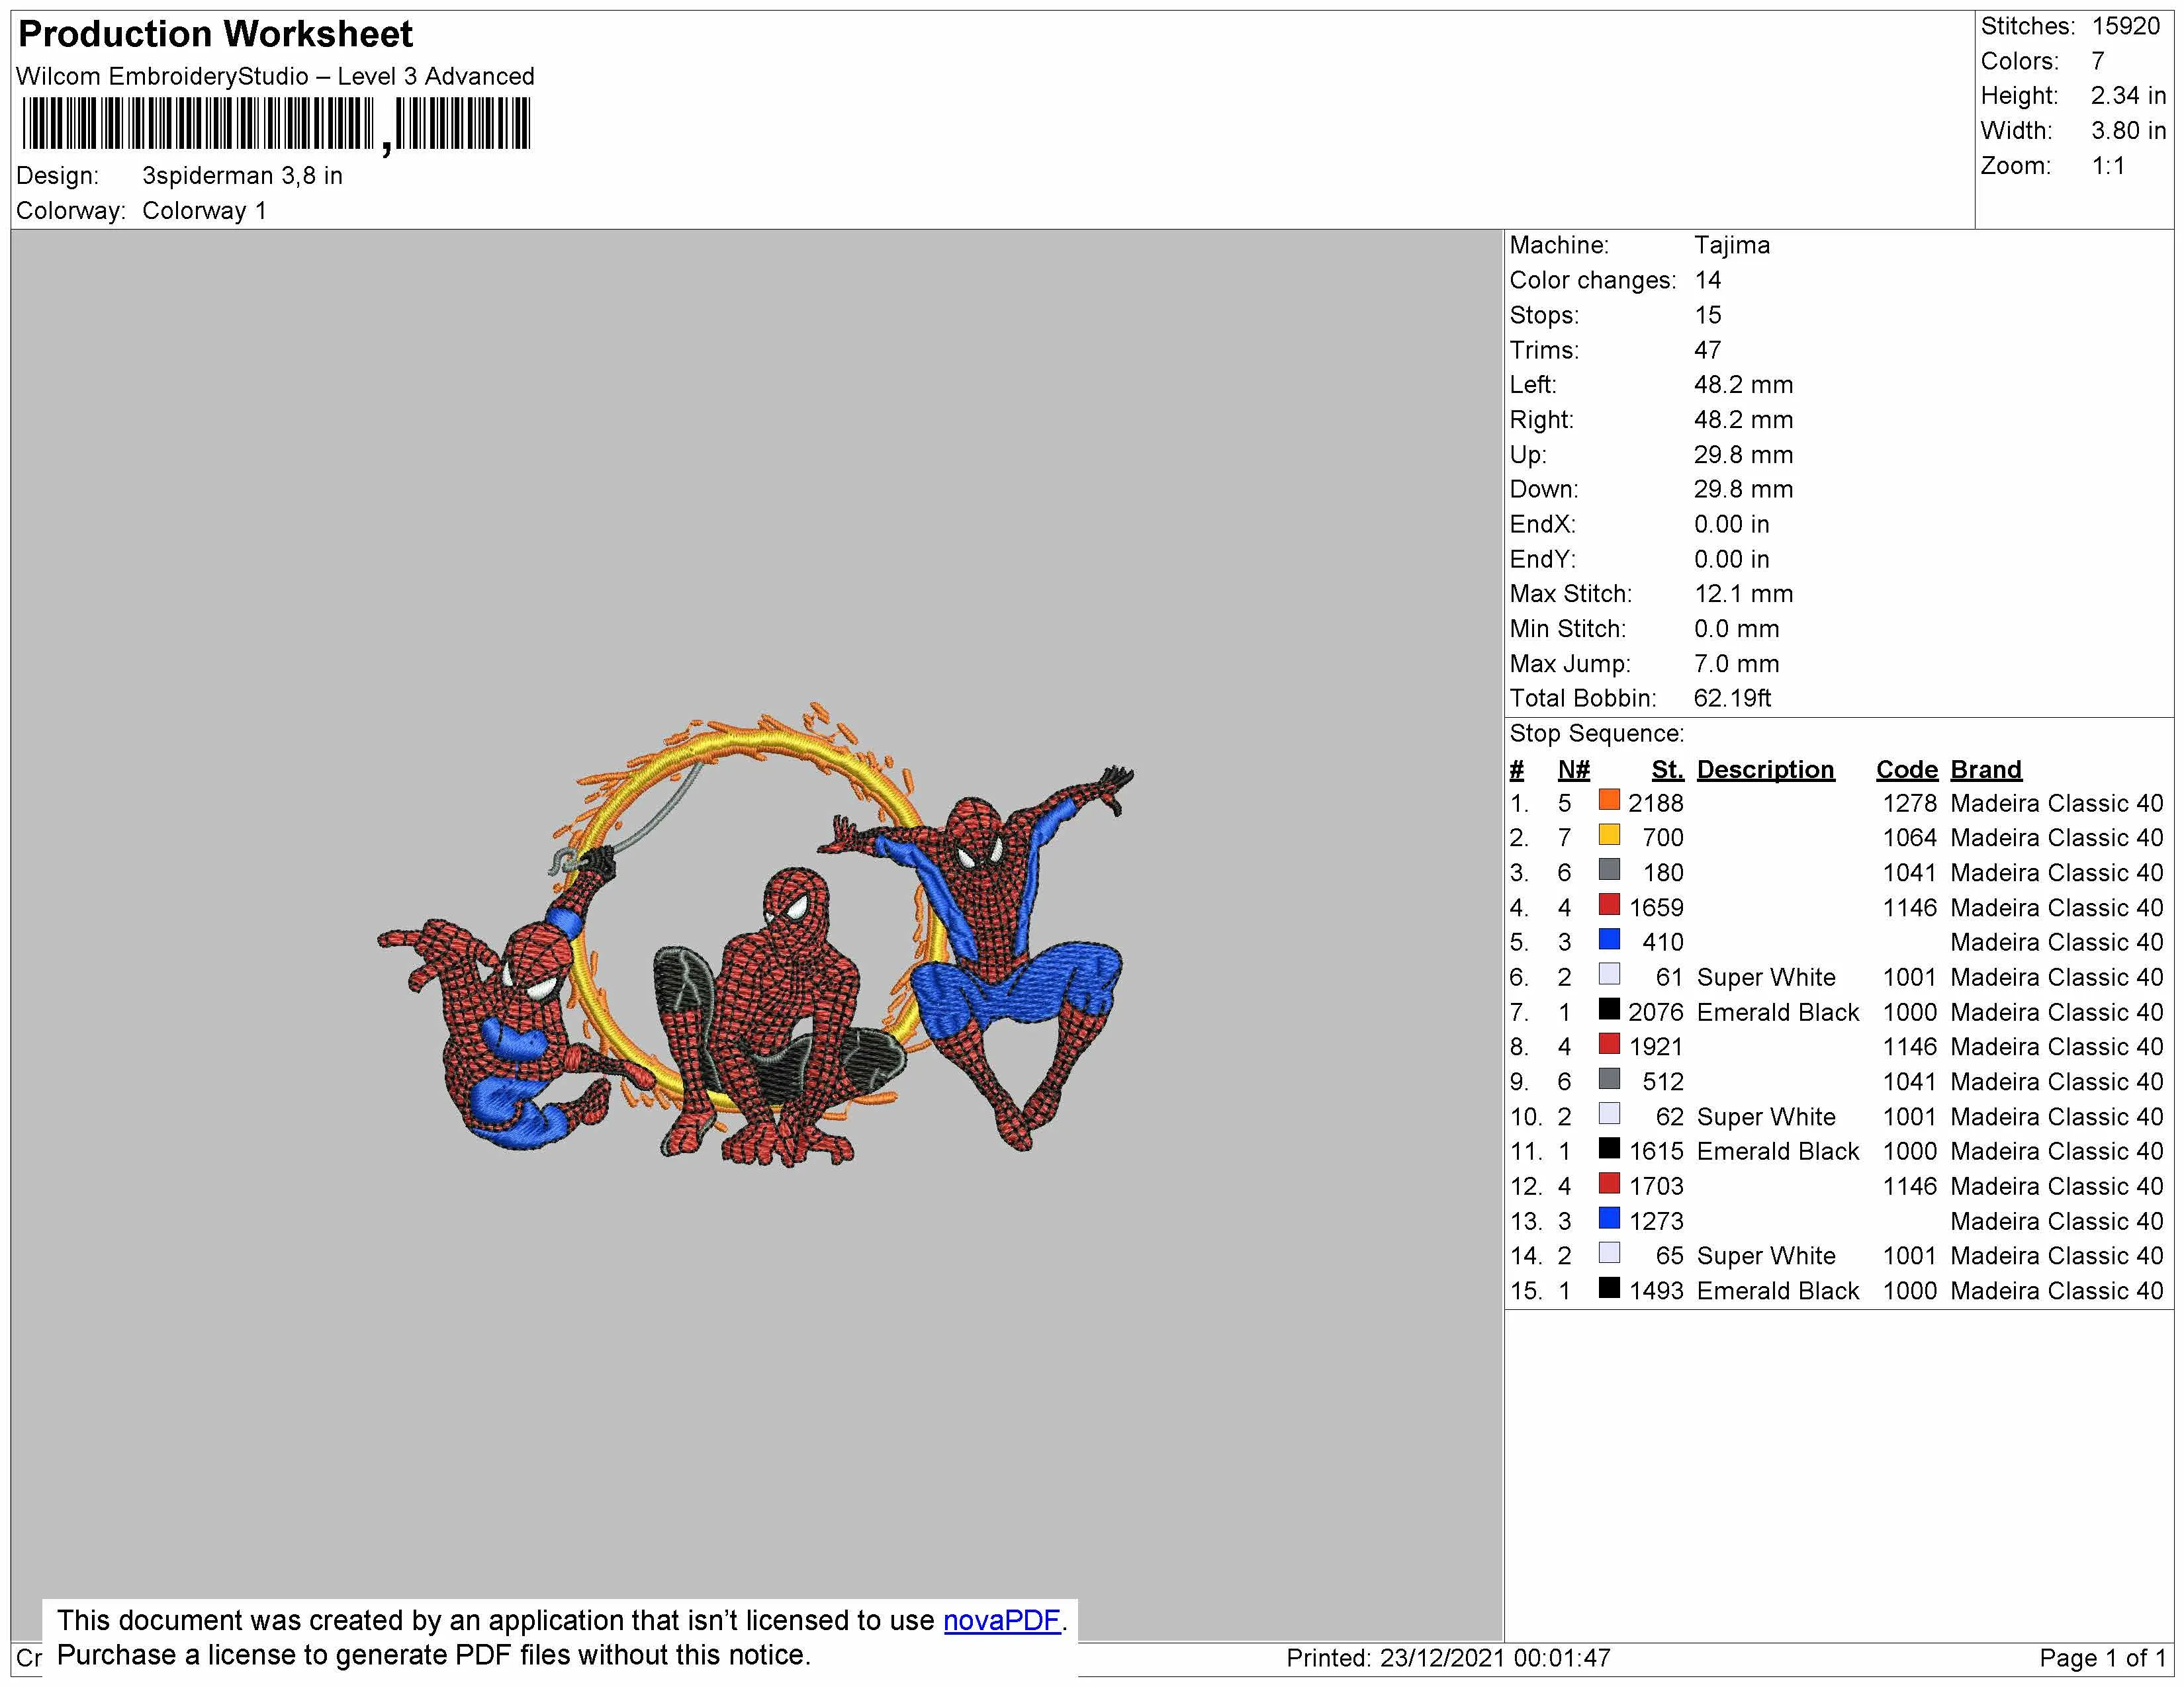Click the Zoom value 1:1

click(2108, 166)
